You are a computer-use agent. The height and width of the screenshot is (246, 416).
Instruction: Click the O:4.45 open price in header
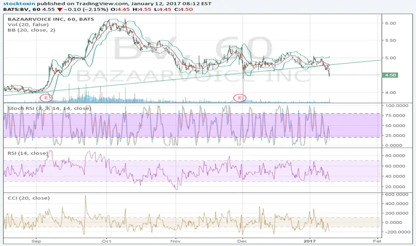[x=119, y=9]
